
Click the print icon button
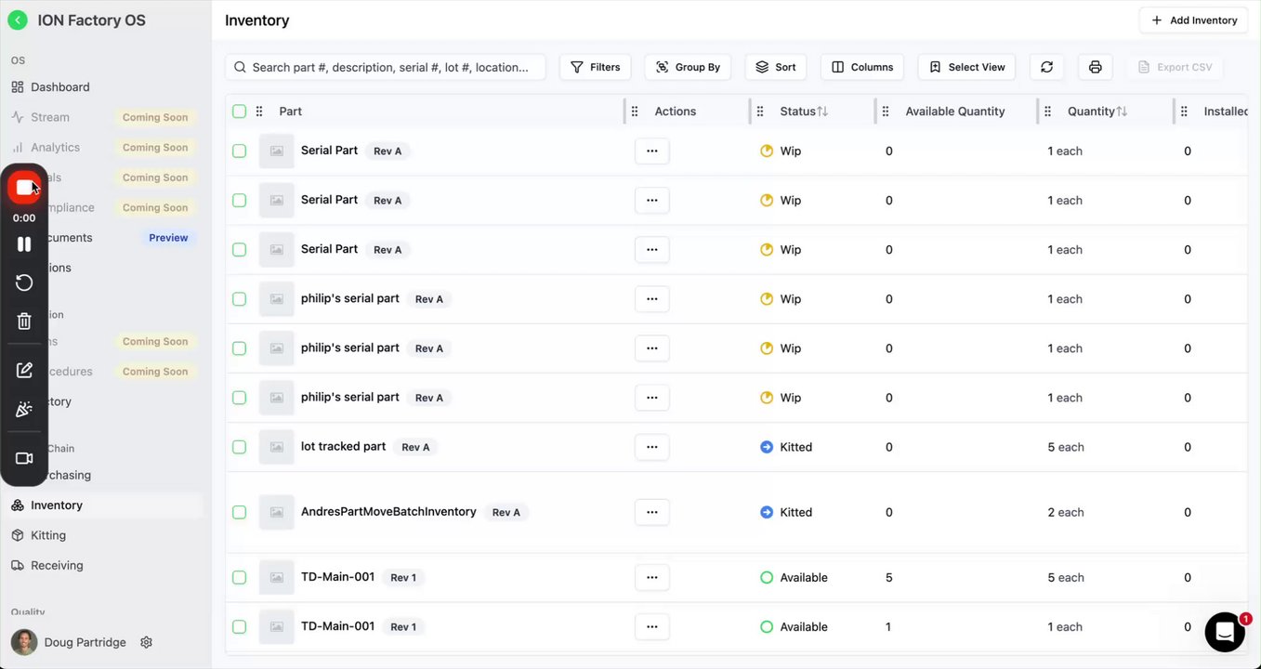pyautogui.click(x=1095, y=67)
